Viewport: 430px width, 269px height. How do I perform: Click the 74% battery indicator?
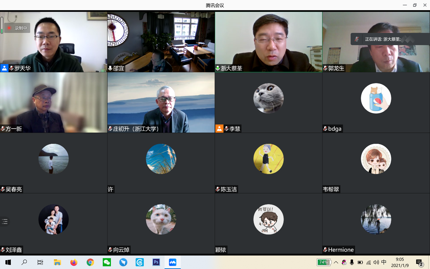[x=324, y=262]
